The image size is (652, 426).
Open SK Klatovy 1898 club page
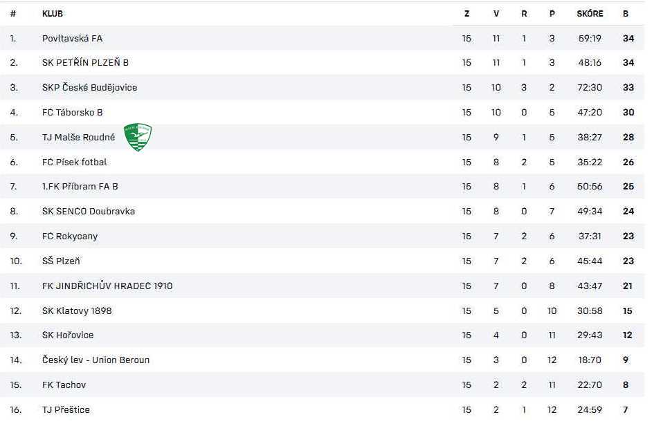click(77, 311)
